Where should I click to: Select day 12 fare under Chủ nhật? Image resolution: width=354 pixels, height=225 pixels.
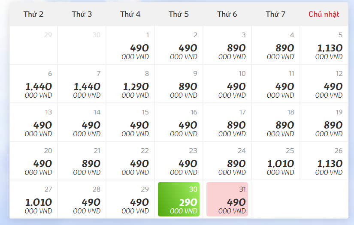tap(324, 84)
